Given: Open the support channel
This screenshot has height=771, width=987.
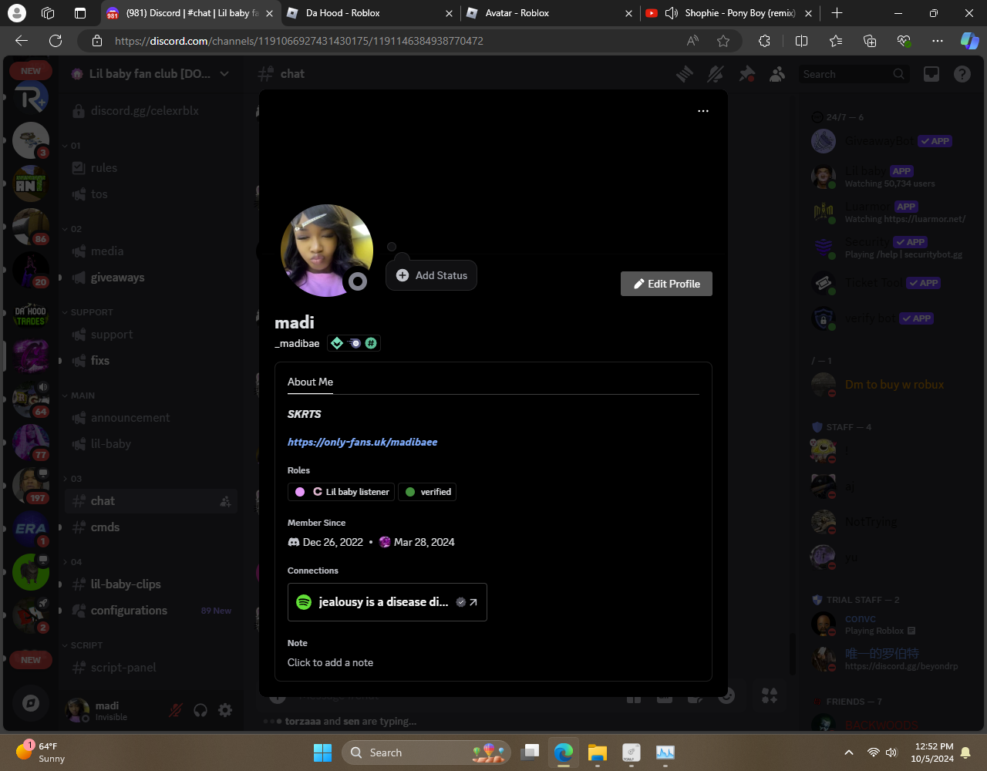Looking at the screenshot, I should (x=150, y=335).
